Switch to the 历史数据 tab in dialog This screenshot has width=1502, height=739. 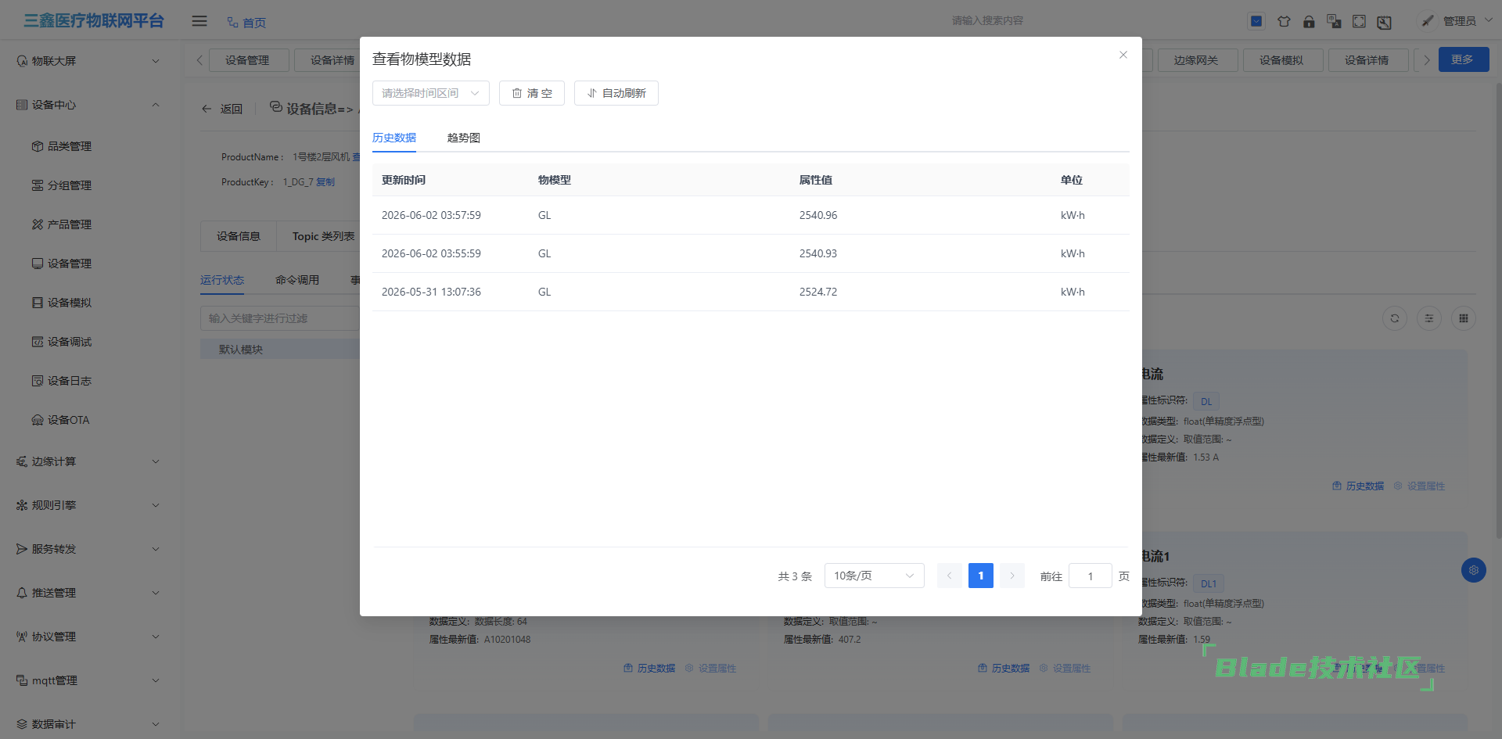point(394,138)
